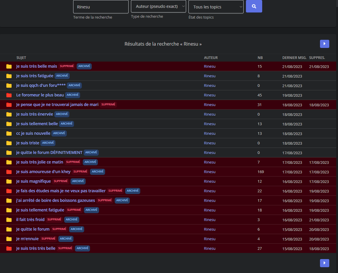Click yellow folder icon beside 'Je suis triste'

(9, 143)
